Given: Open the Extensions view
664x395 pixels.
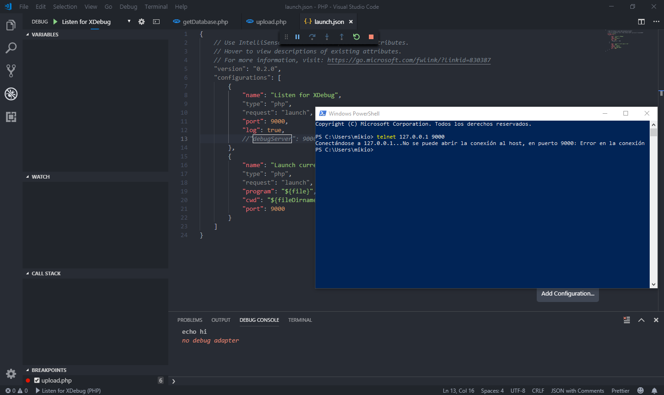Looking at the screenshot, I should (x=11, y=117).
